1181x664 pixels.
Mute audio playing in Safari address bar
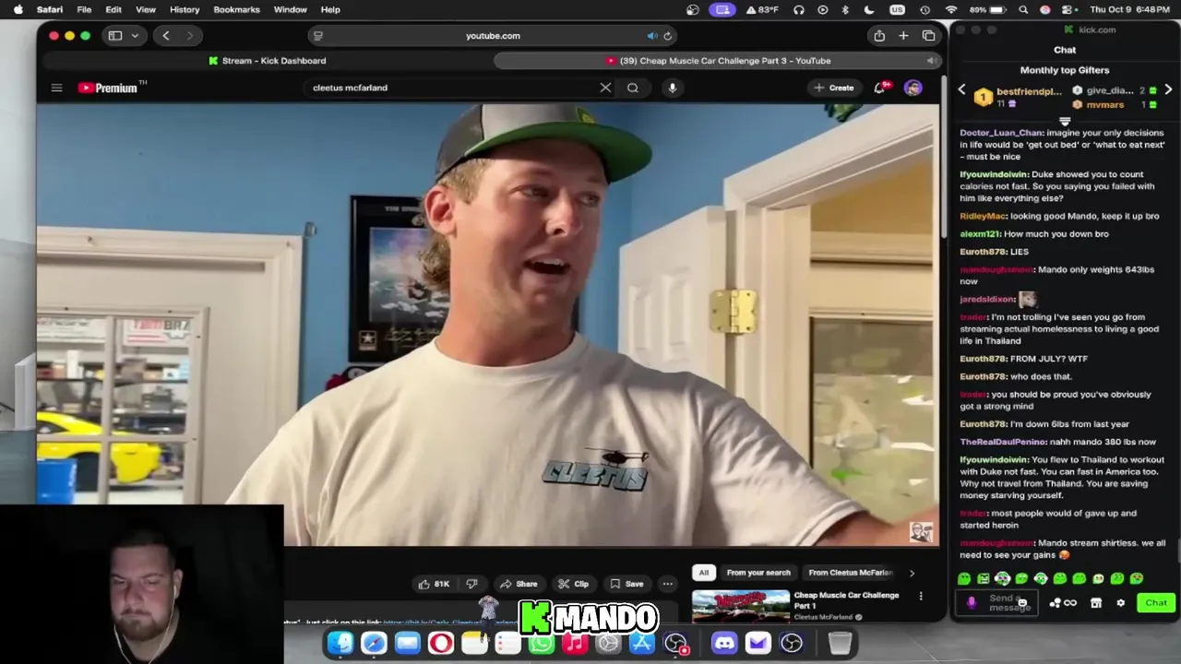click(652, 36)
